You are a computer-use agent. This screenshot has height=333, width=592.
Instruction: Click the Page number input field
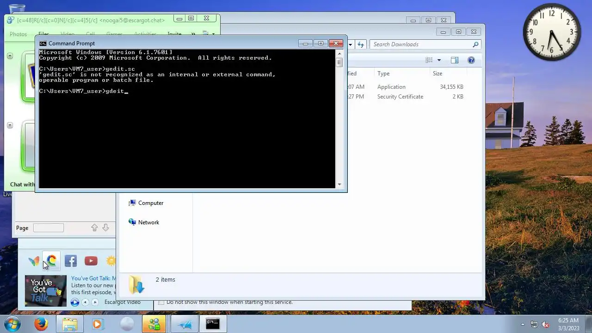(48, 228)
